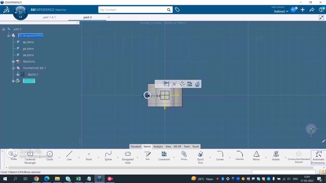Screen dimensions: 326x183
Task: Open the Help icon at top right
Action: pyautogui.click(x=322, y=9)
